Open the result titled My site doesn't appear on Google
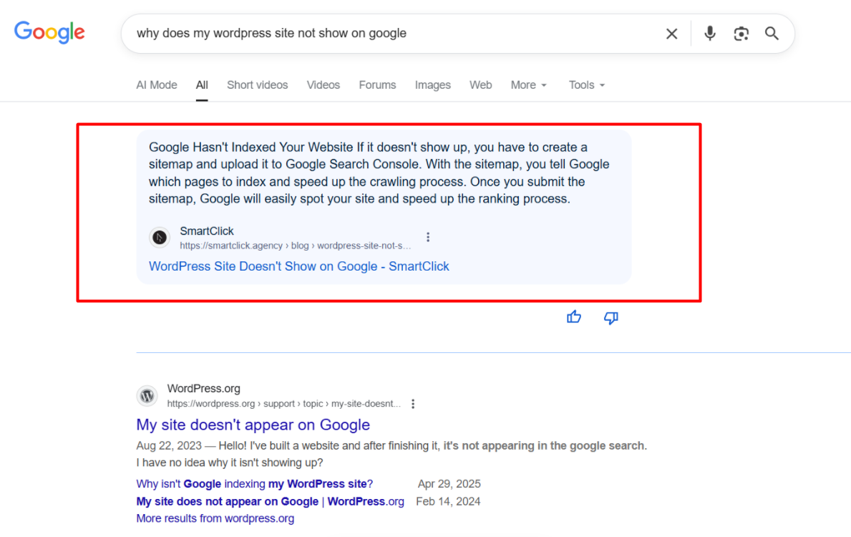The image size is (851, 537). (253, 425)
